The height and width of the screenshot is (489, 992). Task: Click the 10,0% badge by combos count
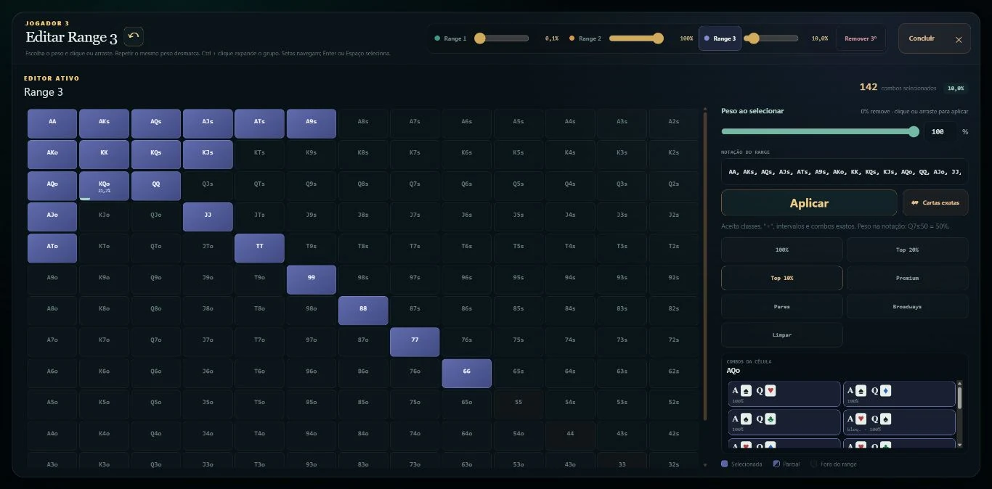[956, 88]
